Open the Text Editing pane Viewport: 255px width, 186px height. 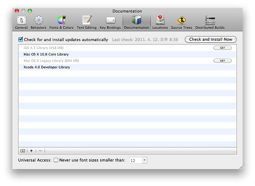point(86,22)
